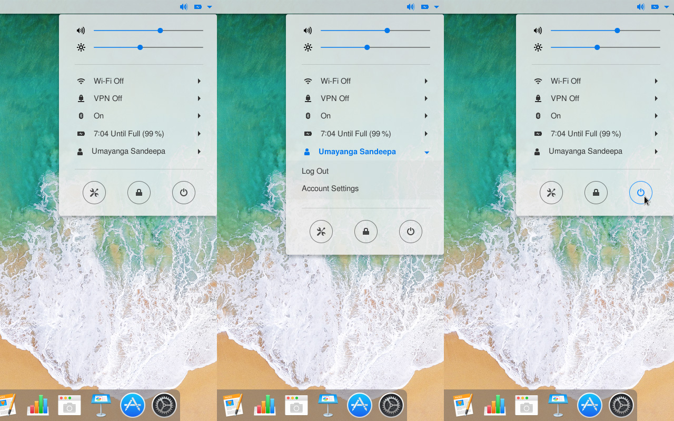Click the power button in the left panel
Screen dimensions: 674x421
184,193
